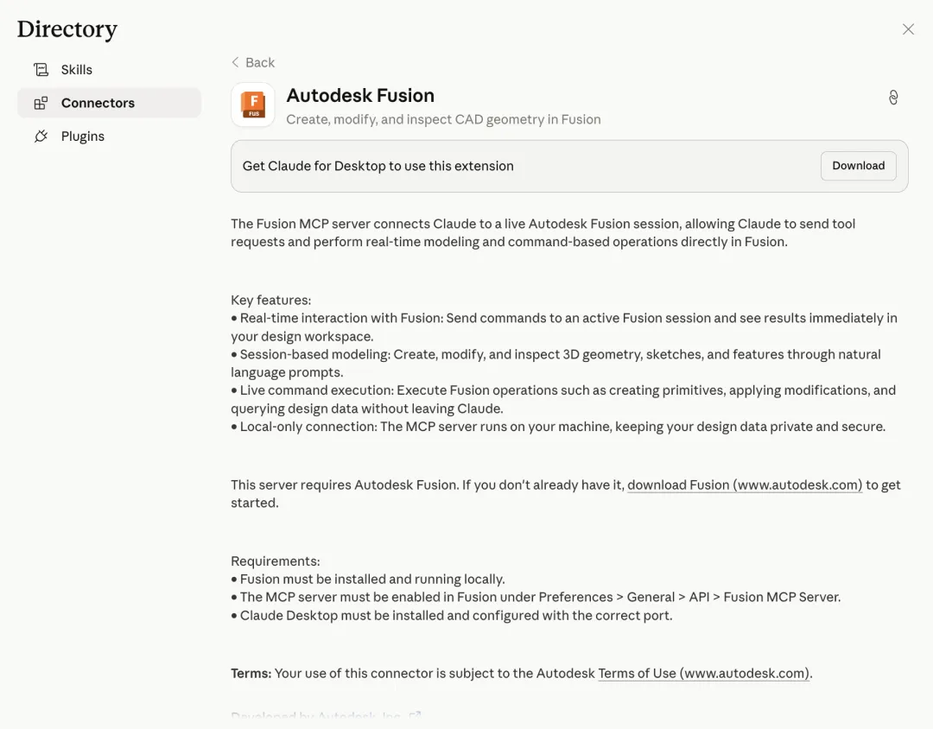Click the Plugins plug icon in sidebar
Viewport: 933px width, 729px height.
tap(41, 136)
